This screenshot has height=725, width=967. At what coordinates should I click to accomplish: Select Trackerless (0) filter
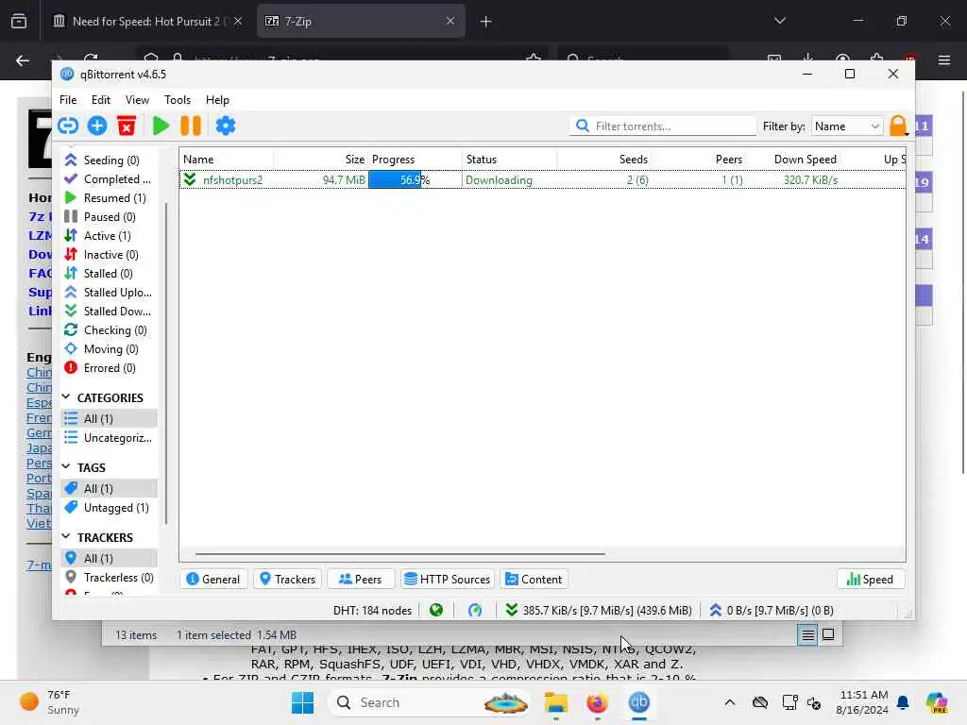click(x=110, y=577)
